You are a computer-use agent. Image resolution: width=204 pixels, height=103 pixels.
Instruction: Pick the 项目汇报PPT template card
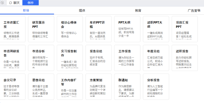185,29
